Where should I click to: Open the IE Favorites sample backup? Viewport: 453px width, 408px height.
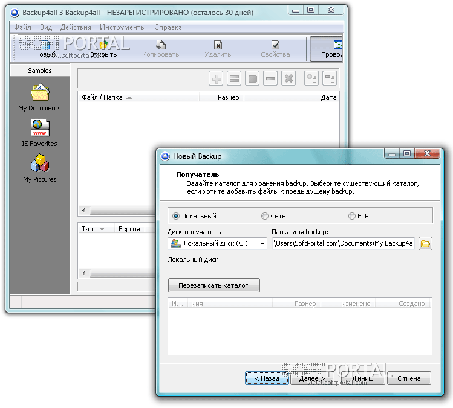[40, 133]
